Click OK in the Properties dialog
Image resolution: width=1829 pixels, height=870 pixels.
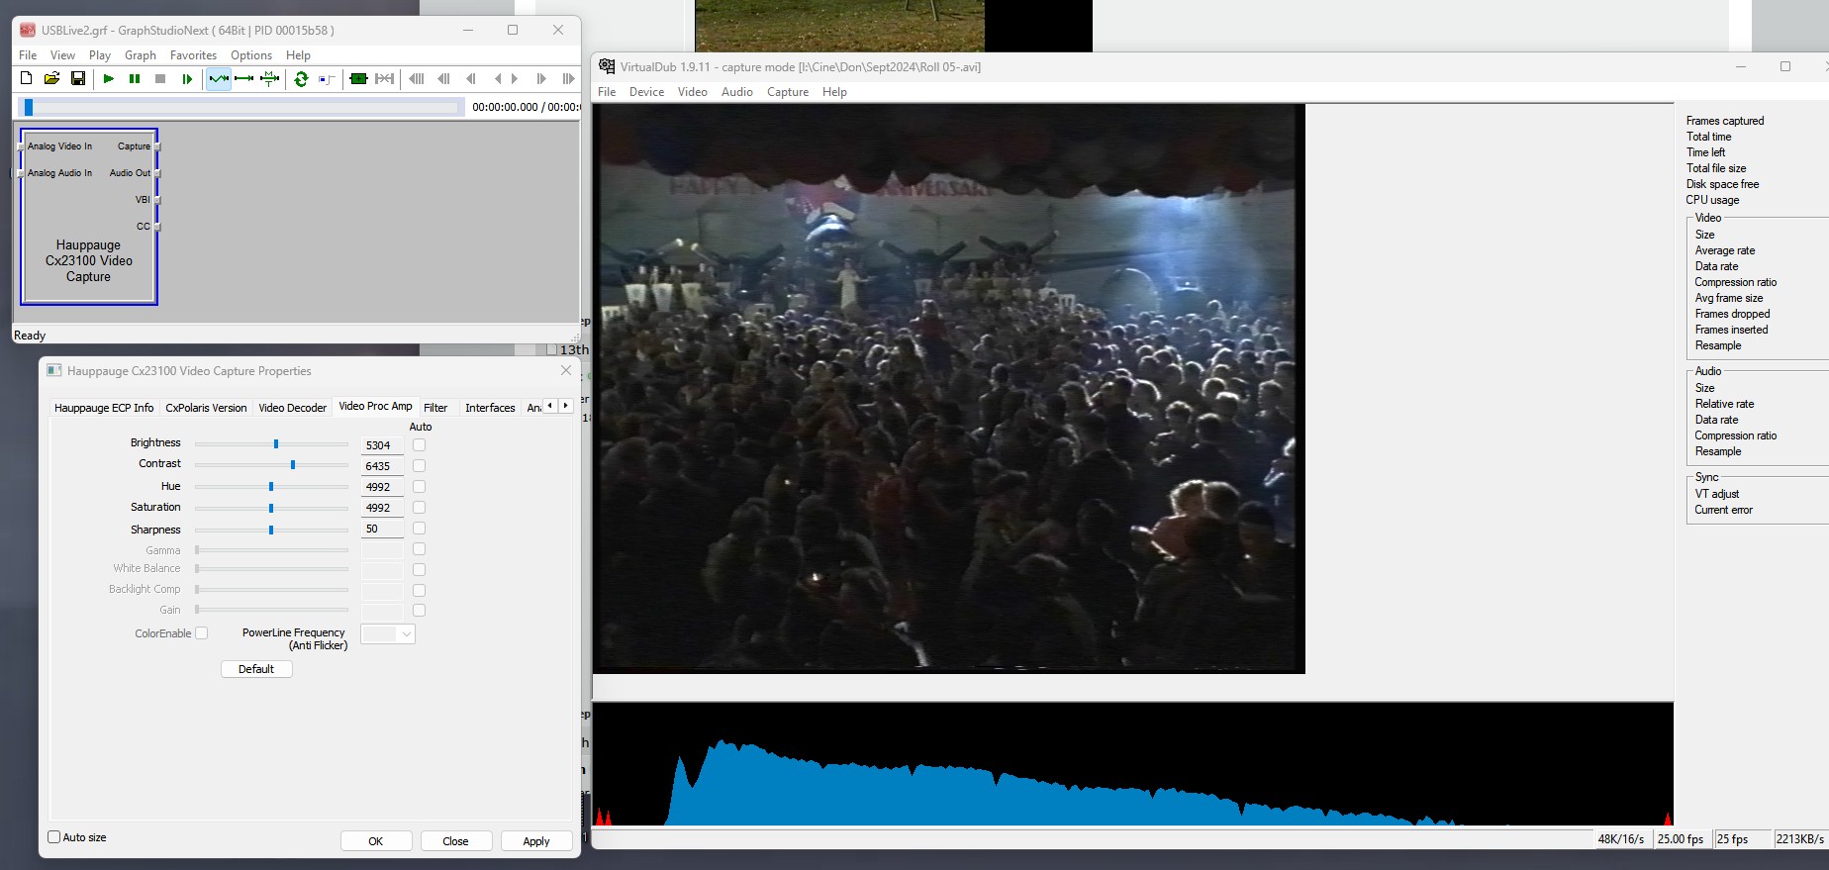coord(376,841)
